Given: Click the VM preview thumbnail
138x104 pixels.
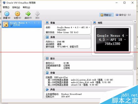Looking at the screenshot, I should [112, 40].
